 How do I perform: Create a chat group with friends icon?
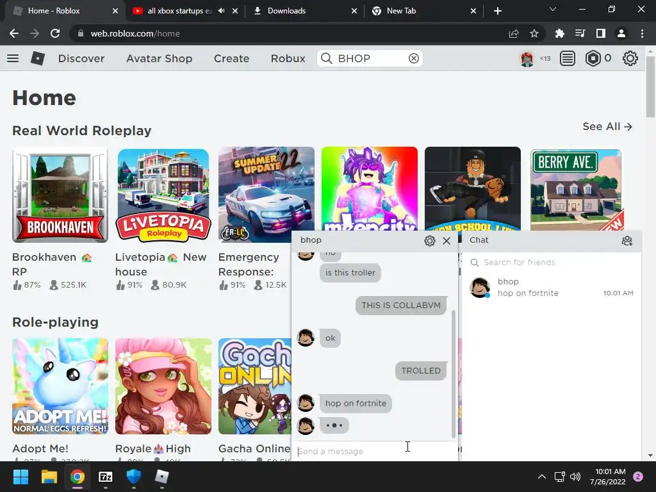(627, 241)
